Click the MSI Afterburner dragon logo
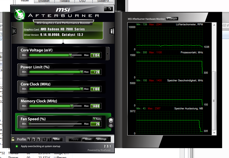The width and height of the screenshot is (229, 158). click(19, 15)
